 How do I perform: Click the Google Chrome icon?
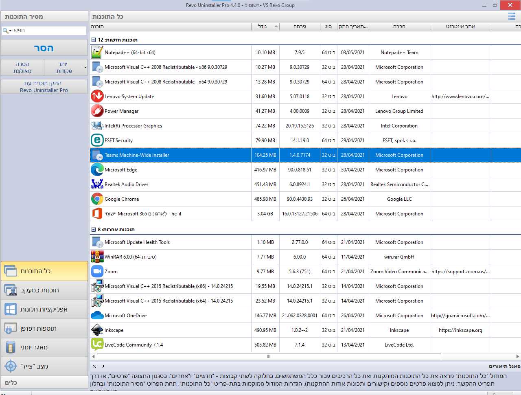[x=97, y=199]
